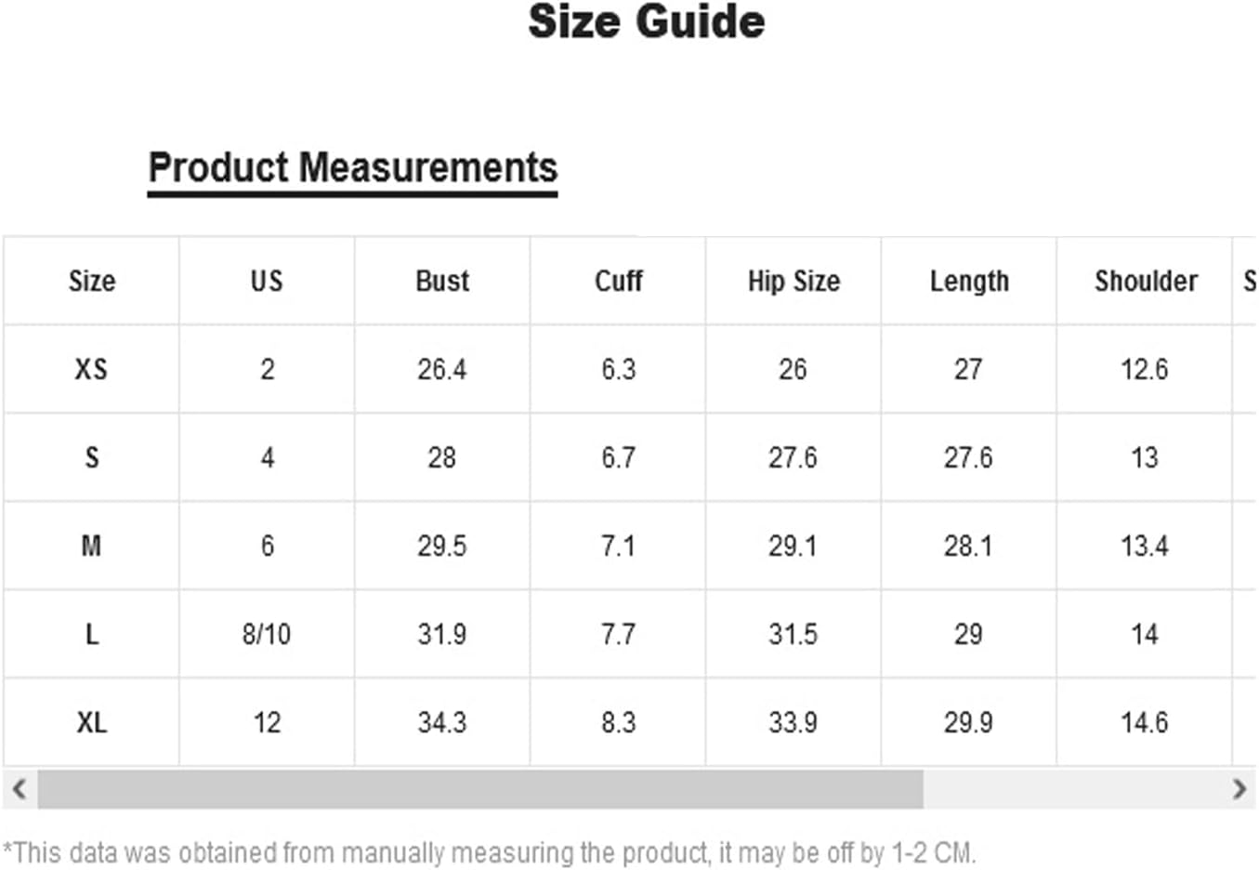Image resolution: width=1259 pixels, height=870 pixels.
Task: Click the M row bust value 29.5
Action: [x=442, y=546]
